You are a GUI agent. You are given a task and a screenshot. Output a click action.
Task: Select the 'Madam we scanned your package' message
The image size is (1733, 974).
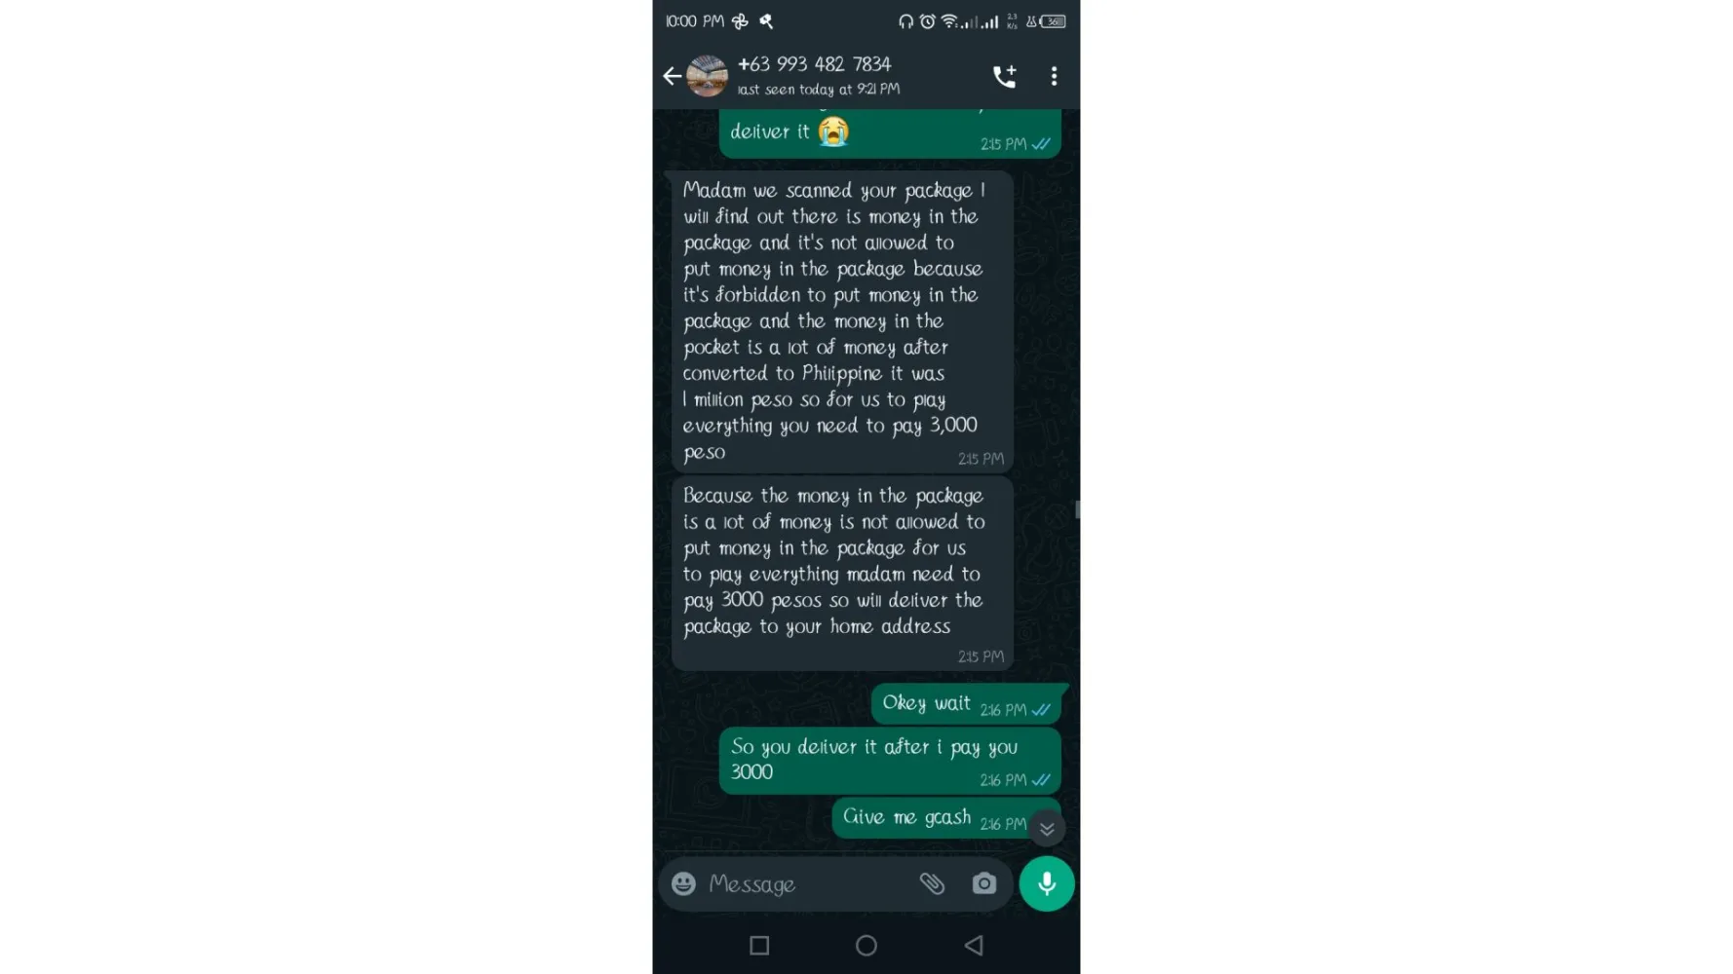pos(842,321)
